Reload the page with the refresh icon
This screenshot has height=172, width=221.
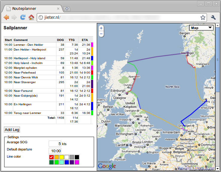[x=23, y=17]
